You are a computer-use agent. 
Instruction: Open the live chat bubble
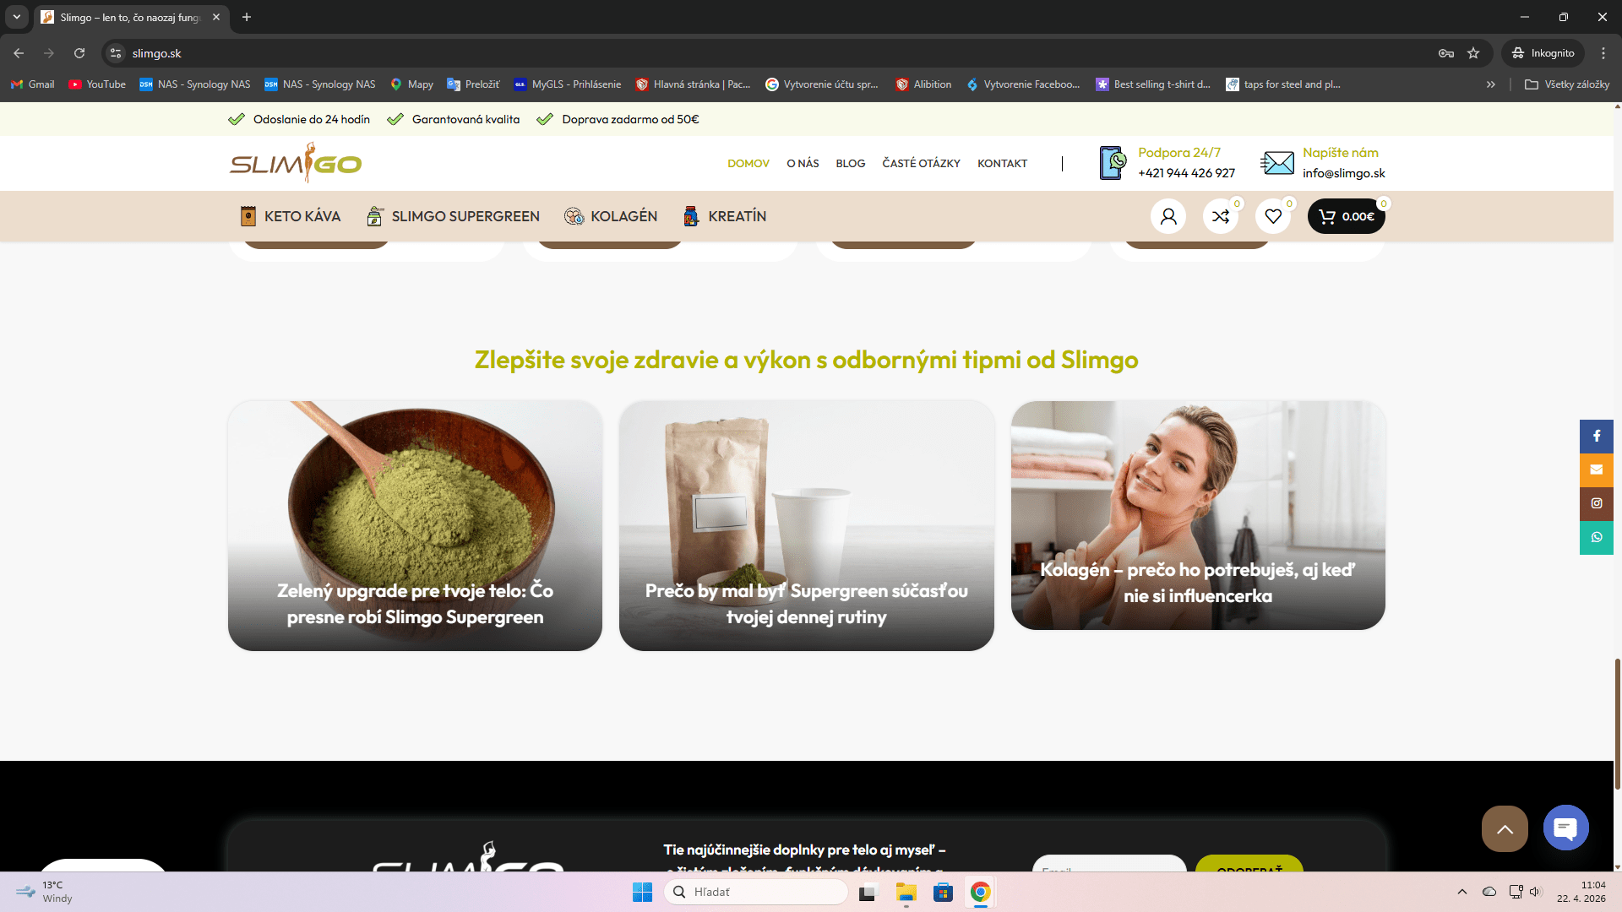pos(1565,828)
